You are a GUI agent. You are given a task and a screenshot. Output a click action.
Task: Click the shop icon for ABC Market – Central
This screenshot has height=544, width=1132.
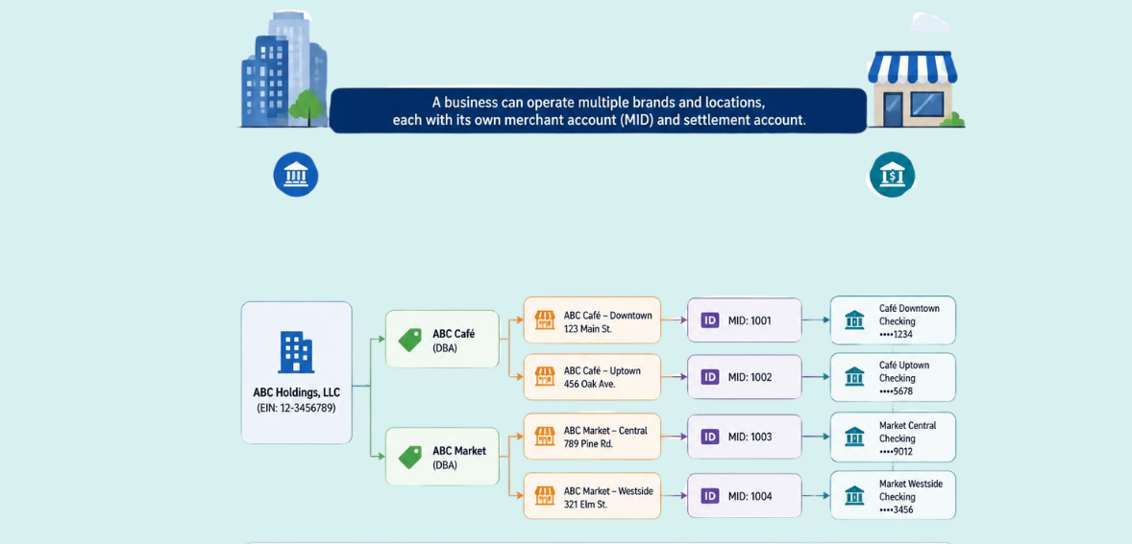[544, 437]
